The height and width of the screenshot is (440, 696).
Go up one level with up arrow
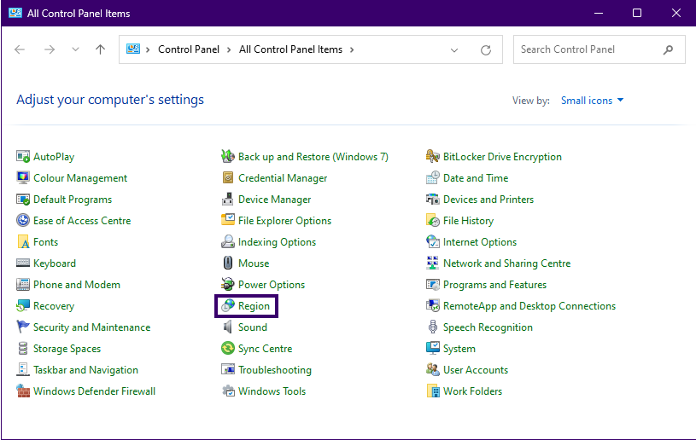100,49
